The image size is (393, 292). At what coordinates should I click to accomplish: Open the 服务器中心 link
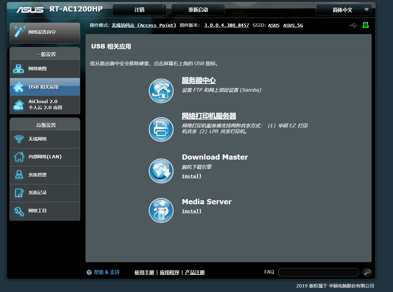point(199,81)
